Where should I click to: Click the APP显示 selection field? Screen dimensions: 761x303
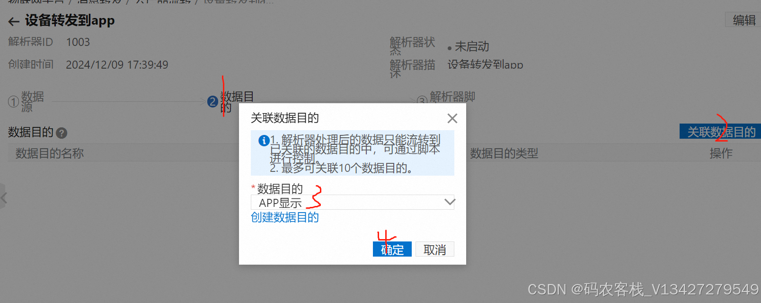(x=353, y=202)
